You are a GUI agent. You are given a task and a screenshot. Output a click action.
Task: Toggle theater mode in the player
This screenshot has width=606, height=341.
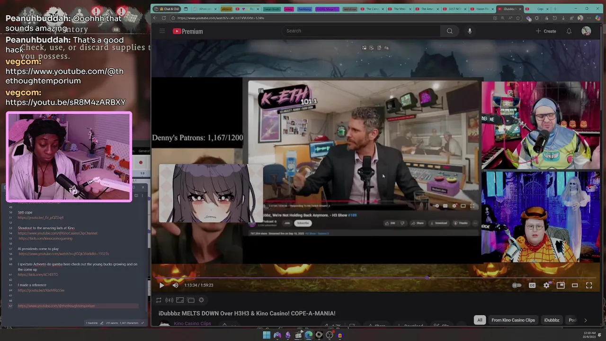tap(575, 285)
